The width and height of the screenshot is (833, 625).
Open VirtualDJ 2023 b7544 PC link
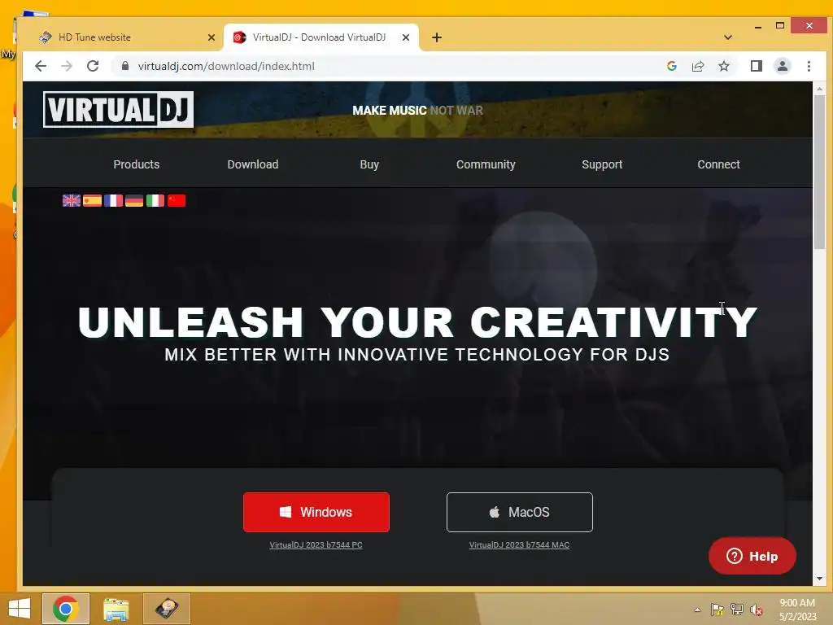pos(316,544)
